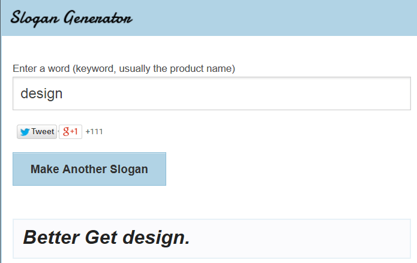Viewport: 417px width, 263px height.
Task: Click the Google g+ icon
Action: point(66,132)
